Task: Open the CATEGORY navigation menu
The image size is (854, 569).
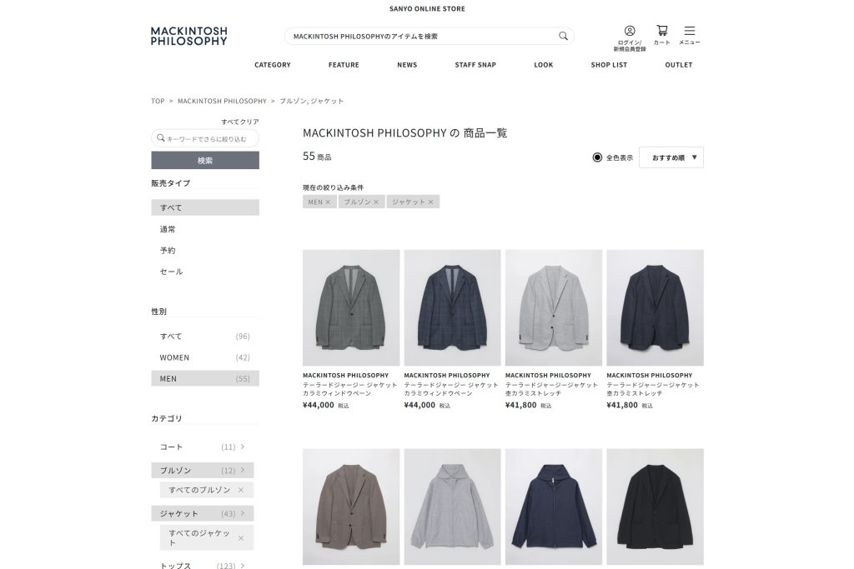Action: [273, 65]
